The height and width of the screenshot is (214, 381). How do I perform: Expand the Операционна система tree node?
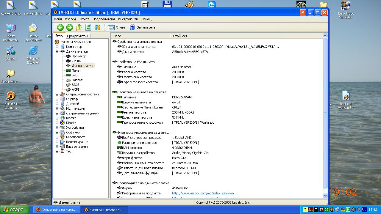(x=57, y=94)
